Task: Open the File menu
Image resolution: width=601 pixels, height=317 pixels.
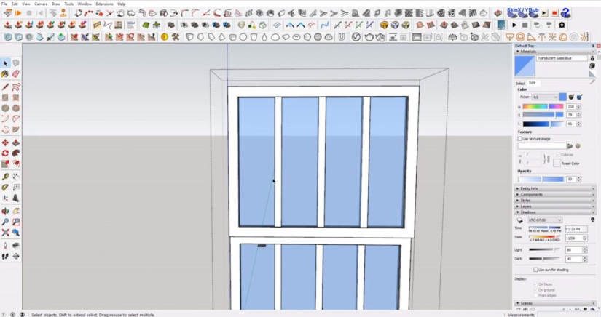Action: 4,4
